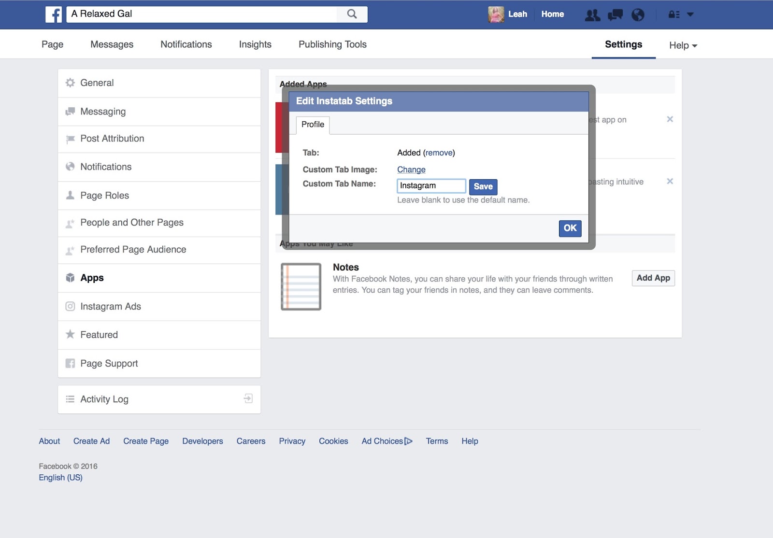Open Messaging settings in sidebar
The width and height of the screenshot is (773, 538).
pyautogui.click(x=159, y=112)
